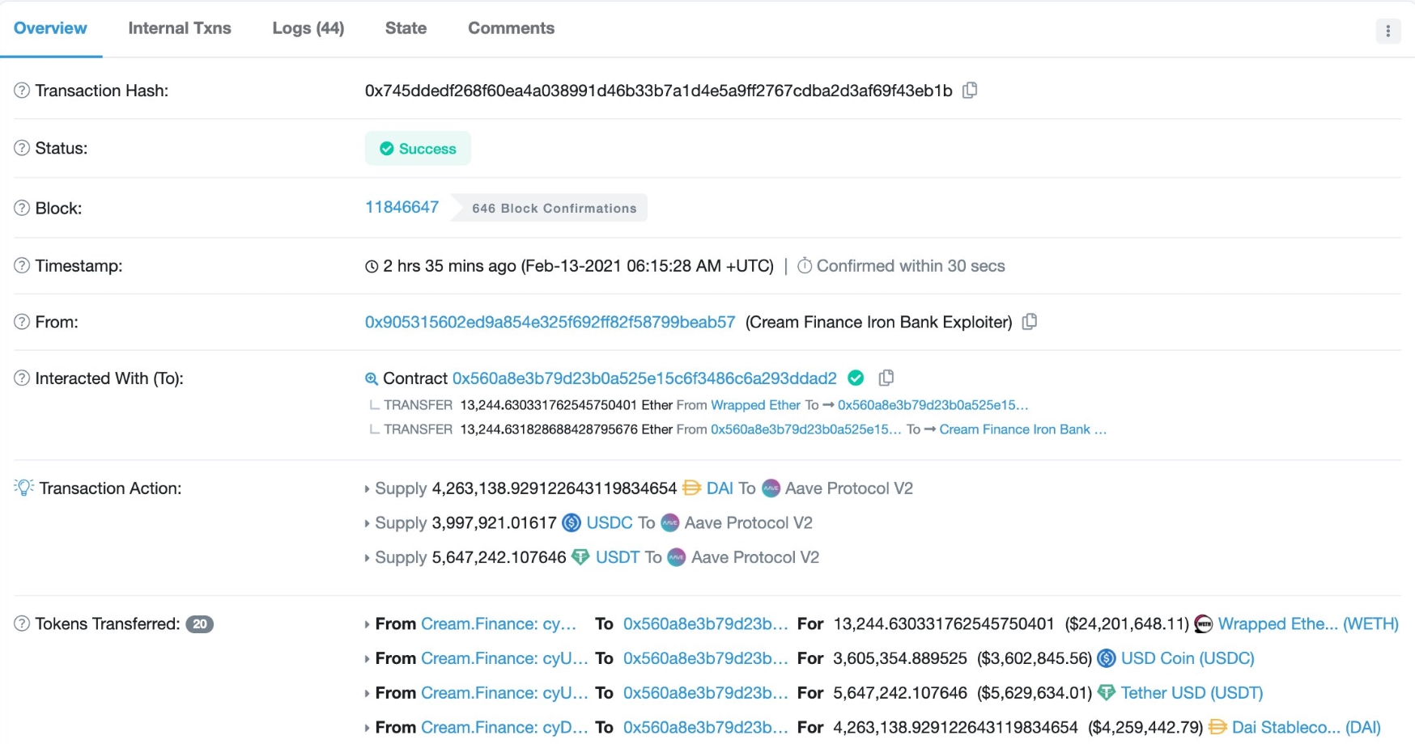Click the magnifier icon before Contract
This screenshot has width=1415, height=744.
pyautogui.click(x=372, y=378)
